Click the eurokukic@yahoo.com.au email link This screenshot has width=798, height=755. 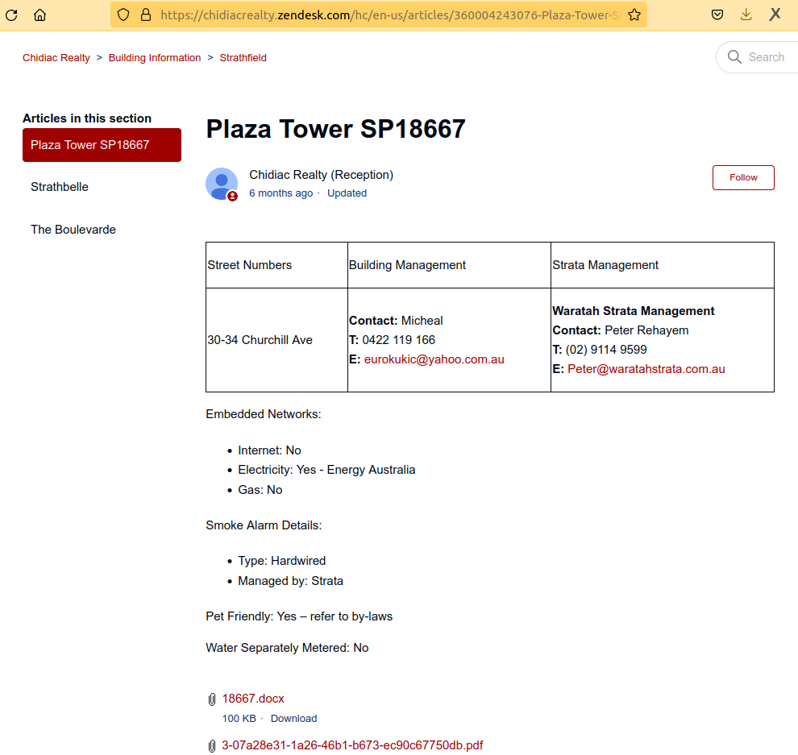click(434, 359)
